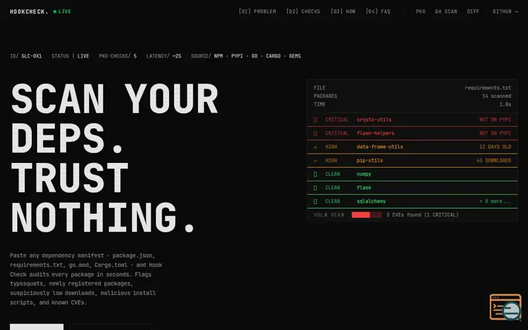Click the '43 DOWNLOADS' label
Image resolution: width=528 pixels, height=330 pixels.
click(x=494, y=160)
